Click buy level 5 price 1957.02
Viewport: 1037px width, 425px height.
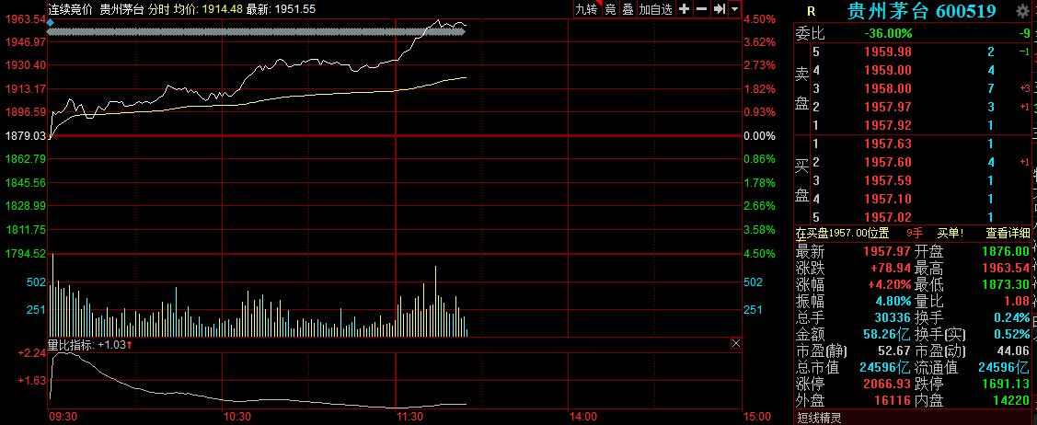pyautogui.click(x=888, y=217)
